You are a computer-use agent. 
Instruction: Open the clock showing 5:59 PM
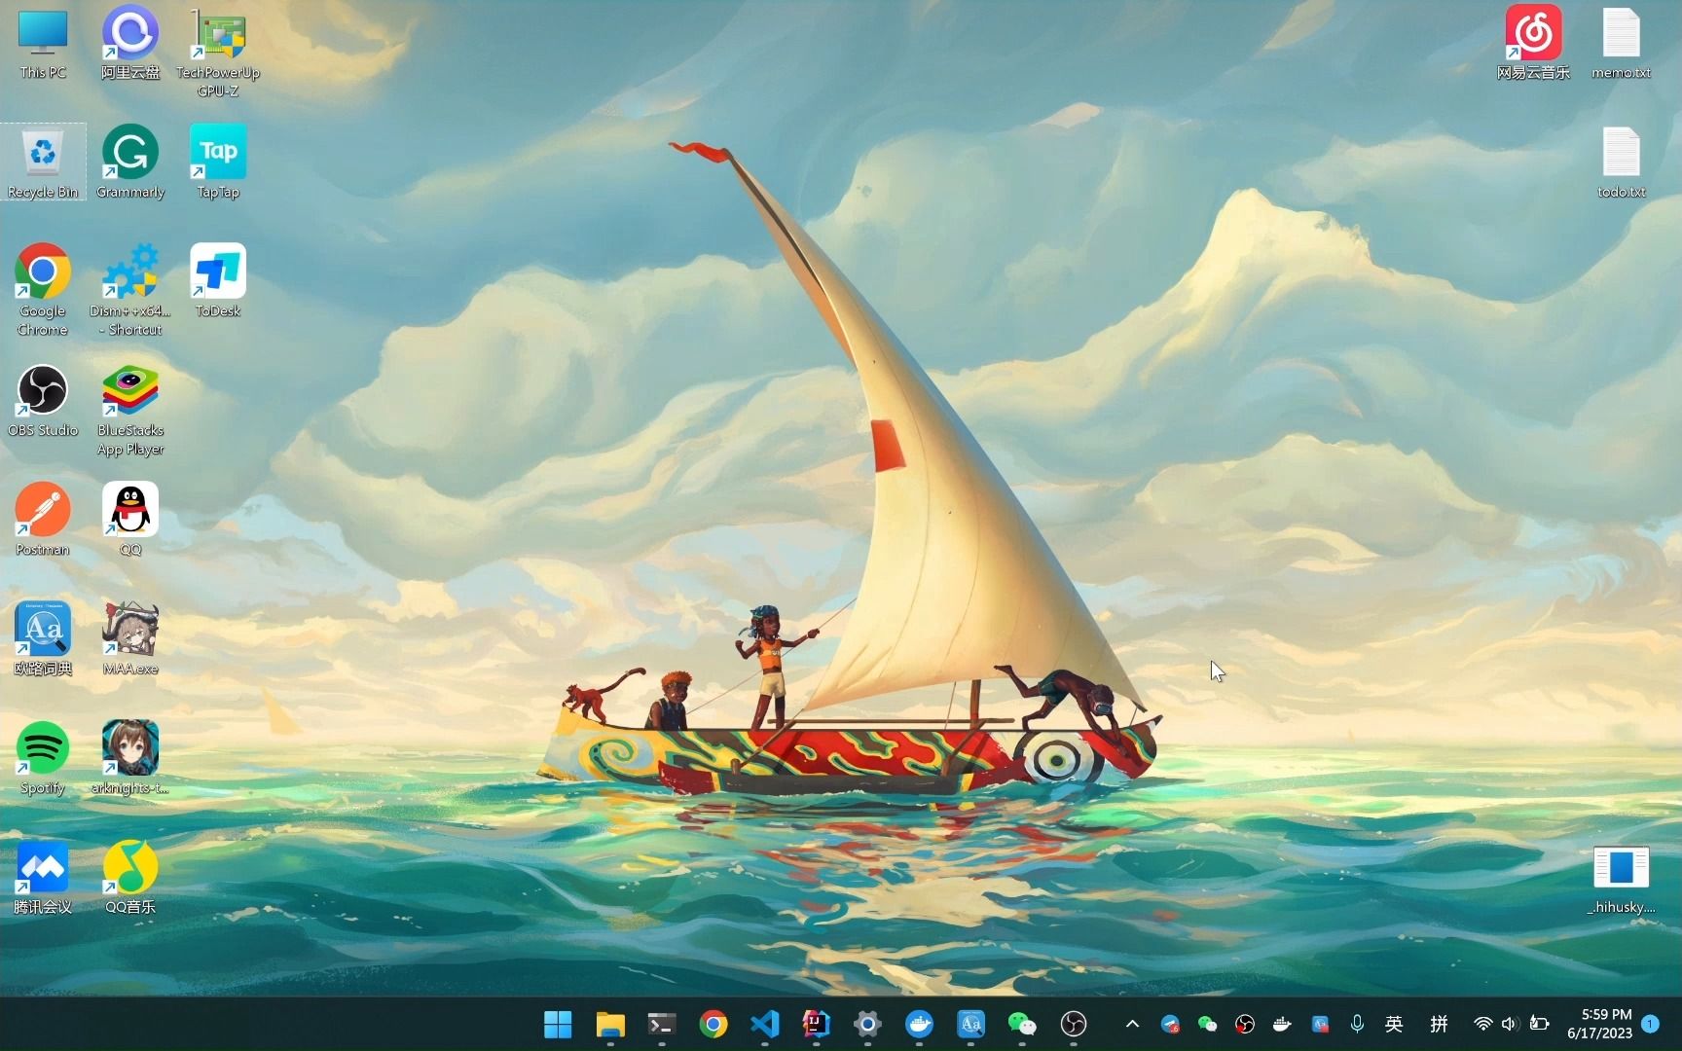1599,1024
